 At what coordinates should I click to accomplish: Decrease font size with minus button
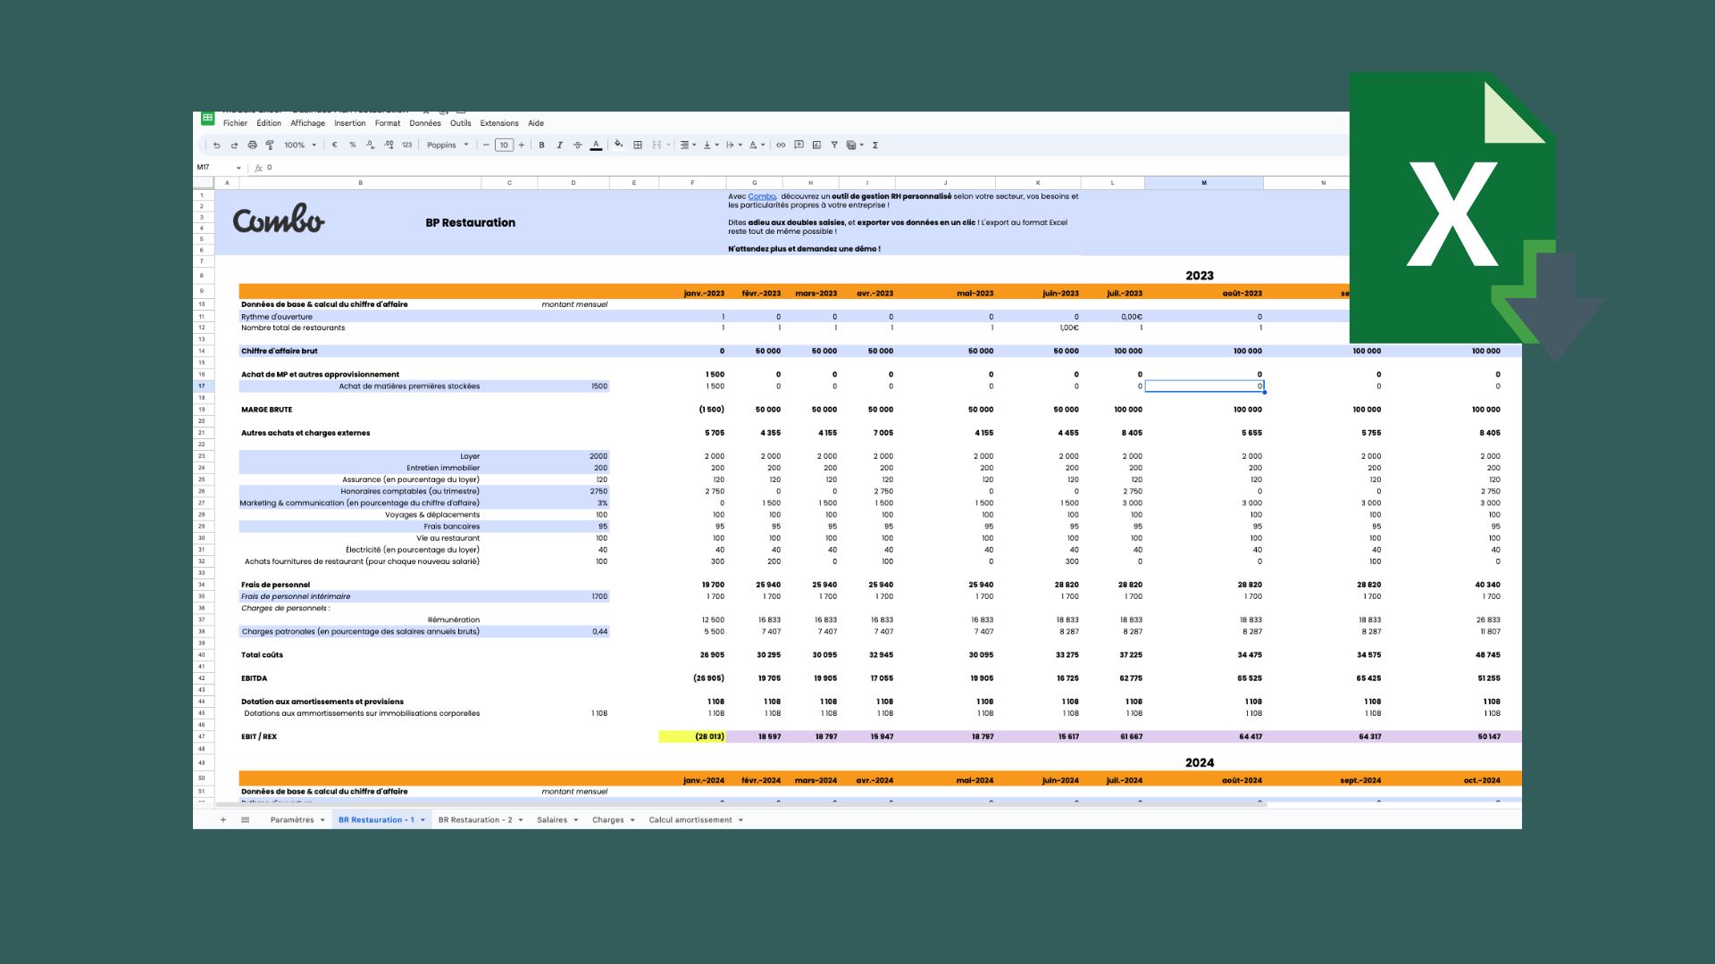(x=486, y=145)
